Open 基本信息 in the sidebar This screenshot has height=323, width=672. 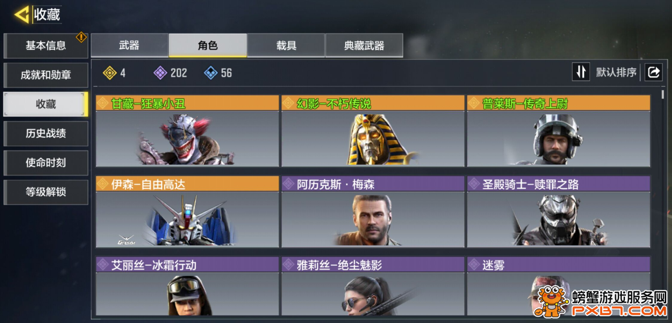[x=46, y=45]
